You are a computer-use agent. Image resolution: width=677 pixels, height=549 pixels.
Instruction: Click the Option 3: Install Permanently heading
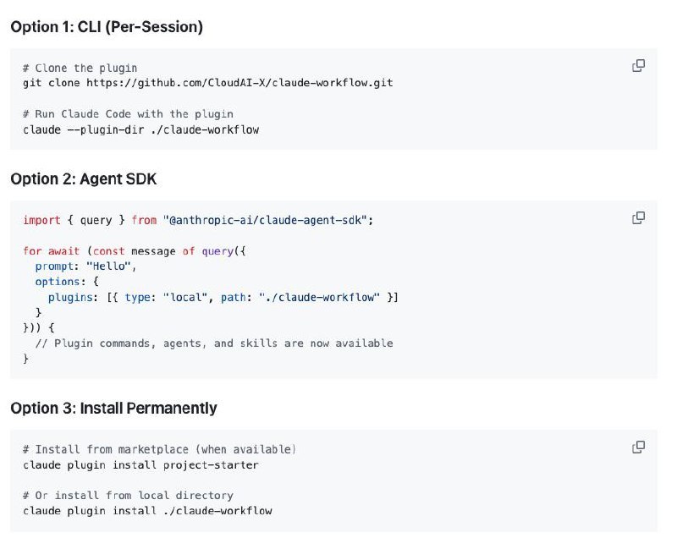point(113,408)
